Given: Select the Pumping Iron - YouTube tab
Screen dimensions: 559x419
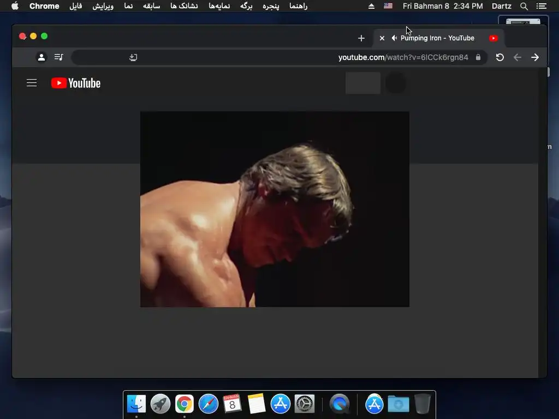Looking at the screenshot, I should [438, 38].
